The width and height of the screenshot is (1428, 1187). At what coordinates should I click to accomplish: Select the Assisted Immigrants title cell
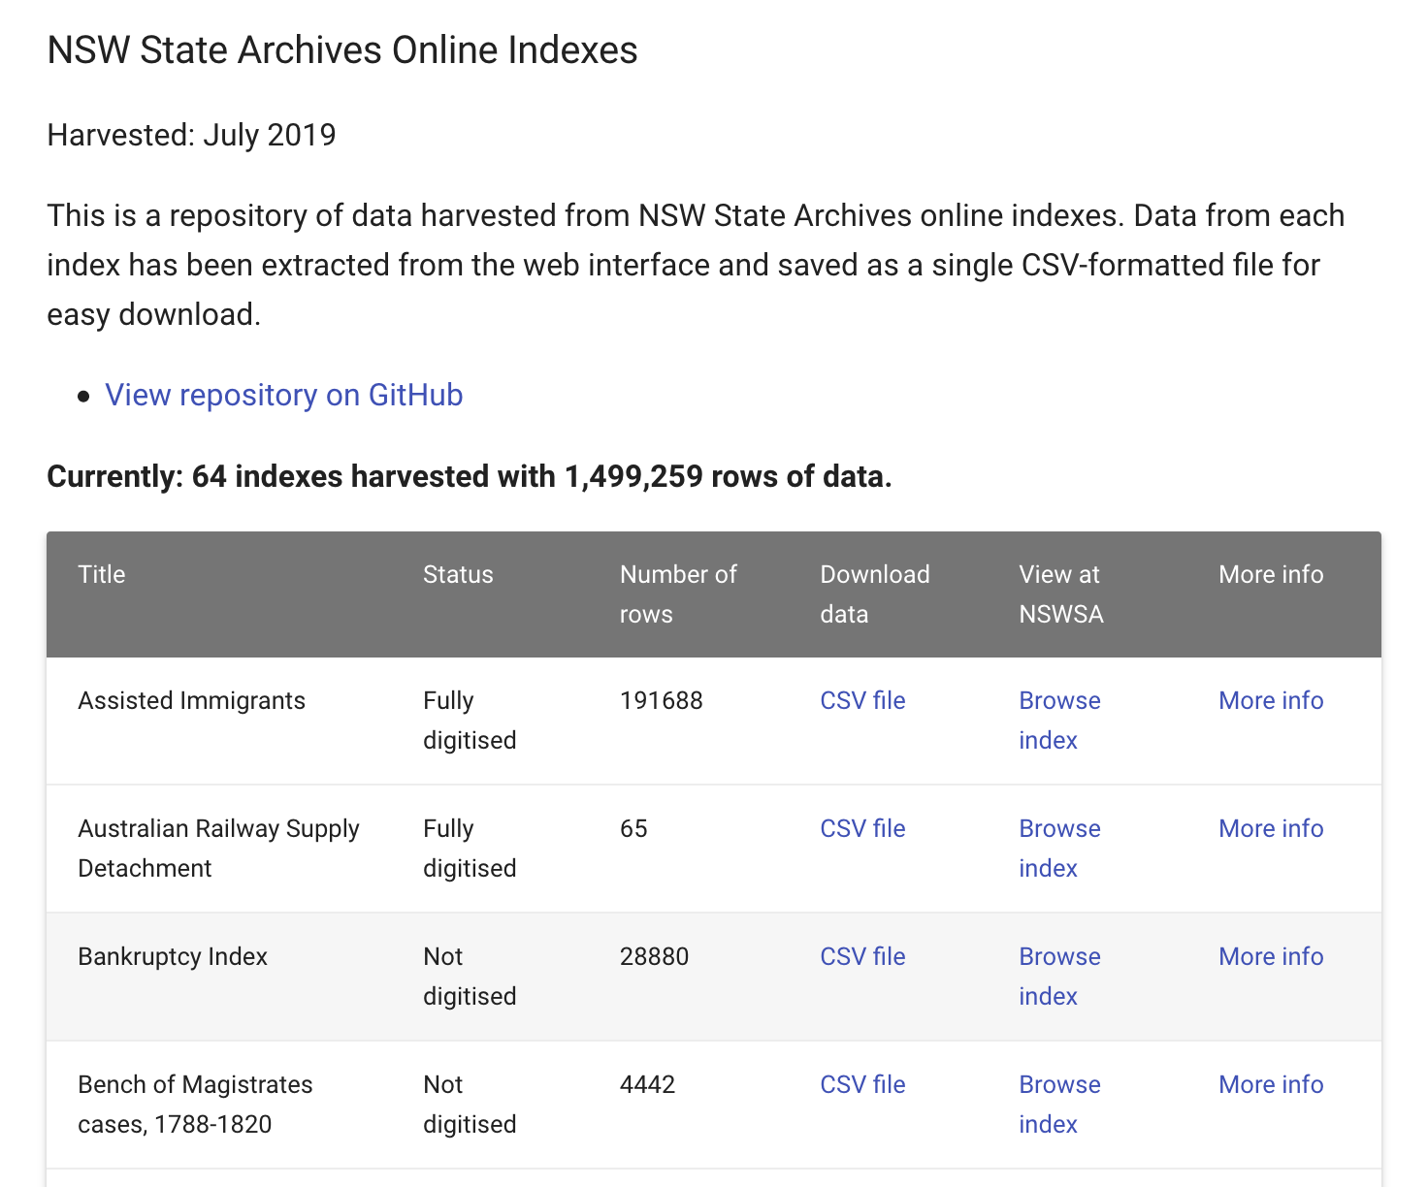point(191,701)
